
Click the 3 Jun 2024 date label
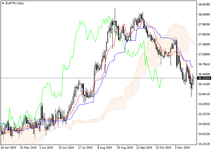click(46, 148)
